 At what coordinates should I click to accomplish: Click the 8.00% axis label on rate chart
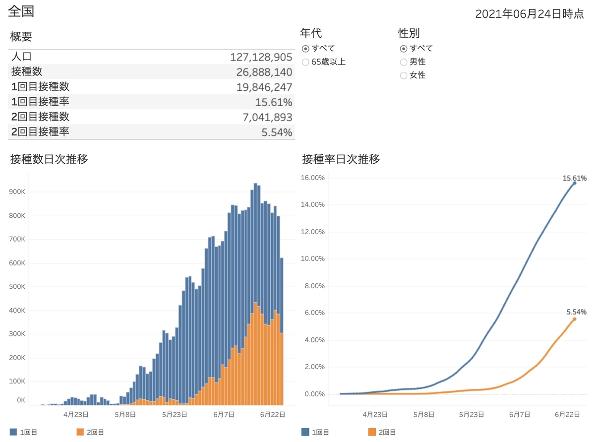tap(314, 286)
